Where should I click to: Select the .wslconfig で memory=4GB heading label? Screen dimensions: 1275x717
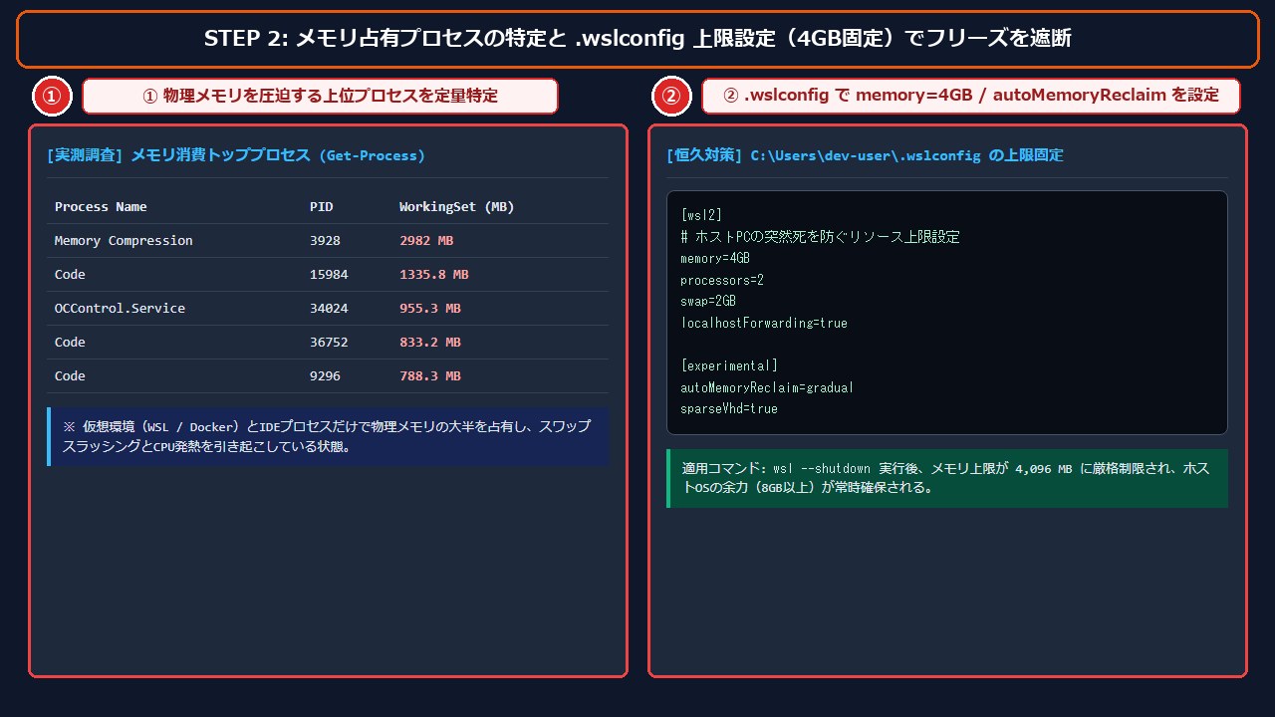click(971, 97)
